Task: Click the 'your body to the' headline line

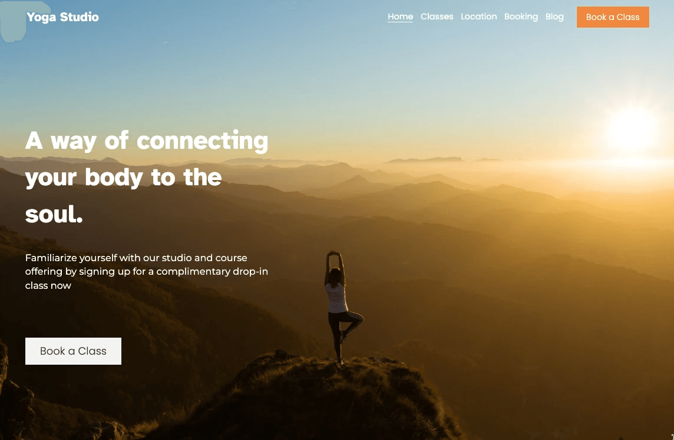Action: tap(123, 178)
